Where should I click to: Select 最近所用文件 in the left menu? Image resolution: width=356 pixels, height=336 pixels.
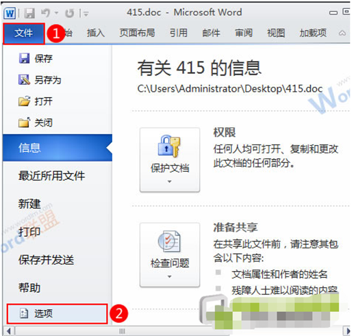tap(52, 176)
